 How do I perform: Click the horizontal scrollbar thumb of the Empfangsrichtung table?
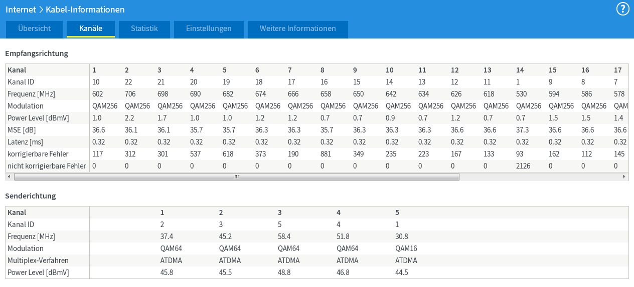pos(236,176)
